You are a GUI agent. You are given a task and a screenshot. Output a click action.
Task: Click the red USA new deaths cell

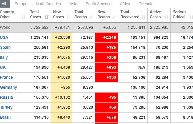107,37
